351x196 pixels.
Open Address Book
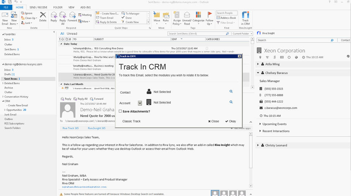click(x=226, y=18)
